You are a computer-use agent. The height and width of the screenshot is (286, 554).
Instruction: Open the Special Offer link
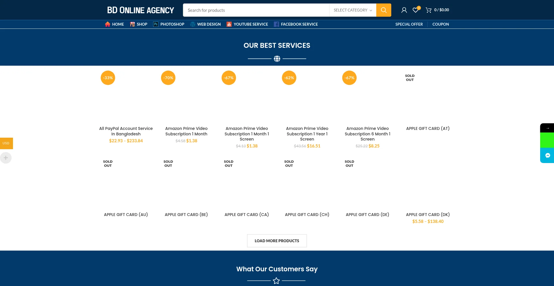tap(409, 24)
